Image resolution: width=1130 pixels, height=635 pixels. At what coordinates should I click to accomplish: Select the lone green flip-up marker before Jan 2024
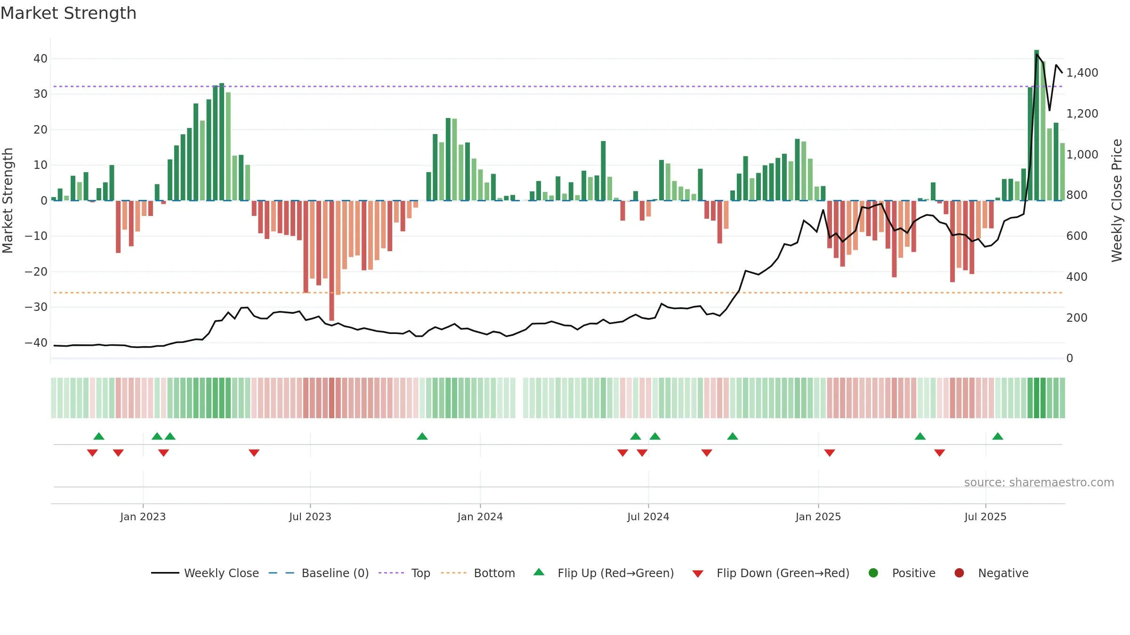pos(422,436)
